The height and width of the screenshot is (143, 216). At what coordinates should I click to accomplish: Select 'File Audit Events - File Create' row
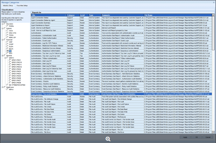pos(121,107)
